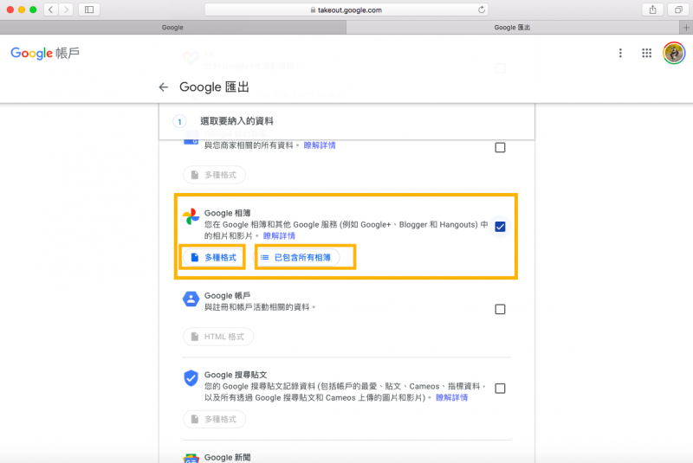Open the Google apps grid
Viewport: 693px width, 463px height.
pos(646,53)
